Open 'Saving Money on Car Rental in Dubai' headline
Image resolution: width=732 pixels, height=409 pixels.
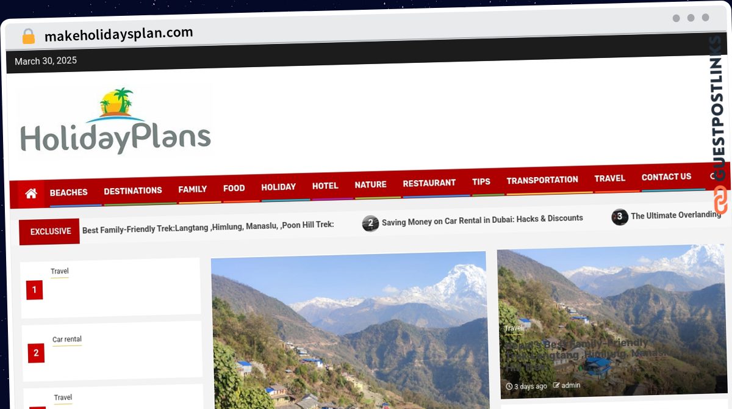click(x=483, y=219)
